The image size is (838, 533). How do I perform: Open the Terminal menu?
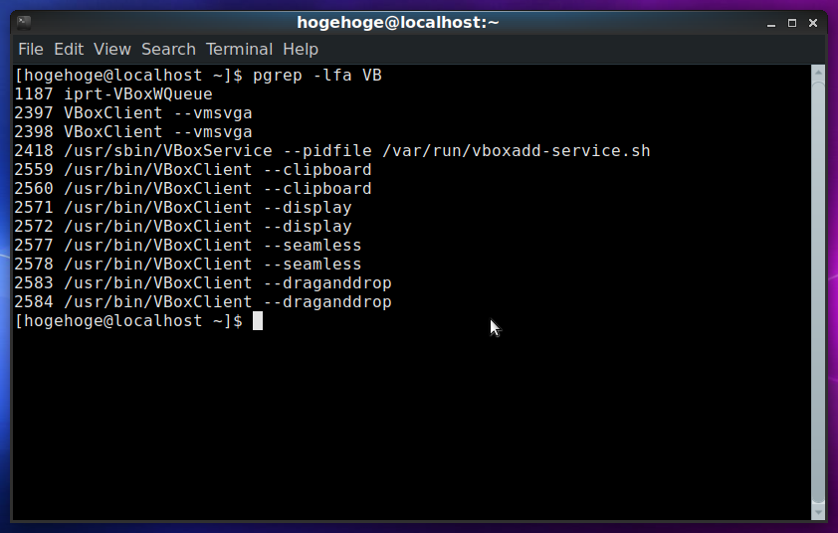[x=240, y=49]
